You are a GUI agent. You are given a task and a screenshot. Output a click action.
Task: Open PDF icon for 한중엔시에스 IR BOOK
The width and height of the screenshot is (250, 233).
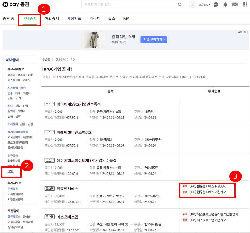pyautogui.click(x=185, y=186)
